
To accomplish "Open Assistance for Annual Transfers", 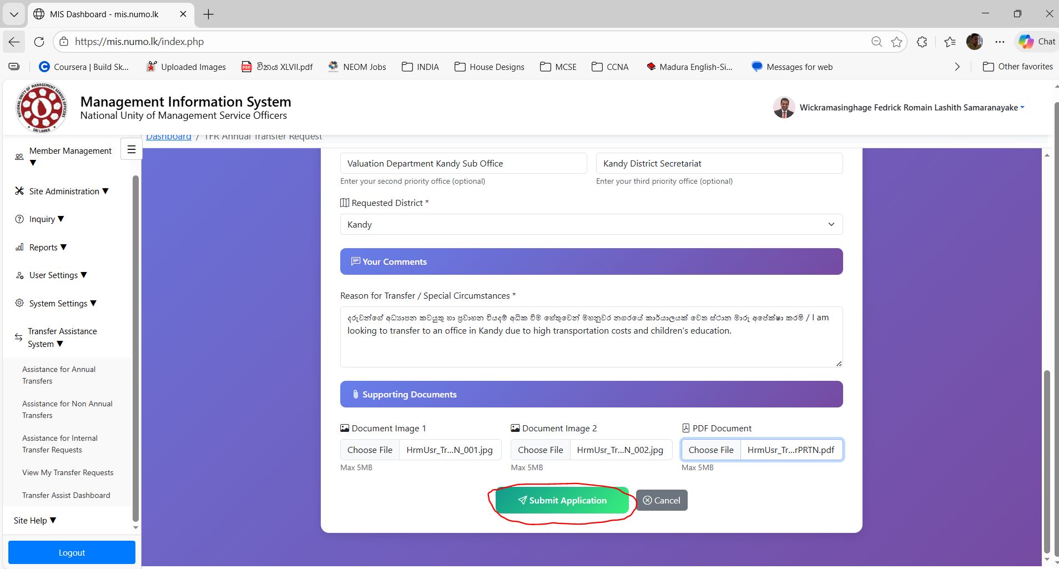I will (59, 375).
